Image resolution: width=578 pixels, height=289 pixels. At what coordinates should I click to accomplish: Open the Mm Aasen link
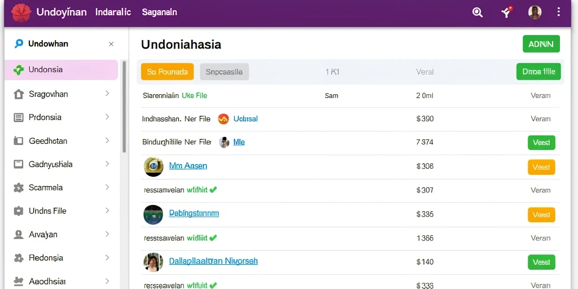tap(188, 166)
